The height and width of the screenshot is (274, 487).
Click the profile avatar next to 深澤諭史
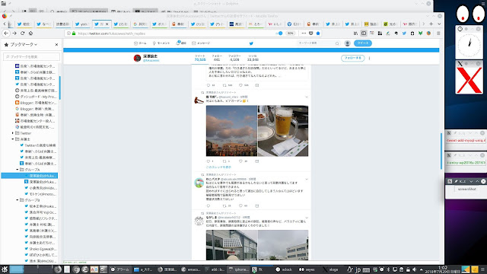click(x=137, y=58)
